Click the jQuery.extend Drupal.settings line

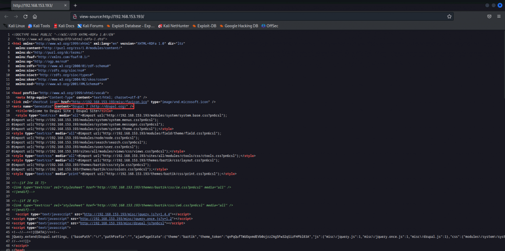[x=257, y=236]
